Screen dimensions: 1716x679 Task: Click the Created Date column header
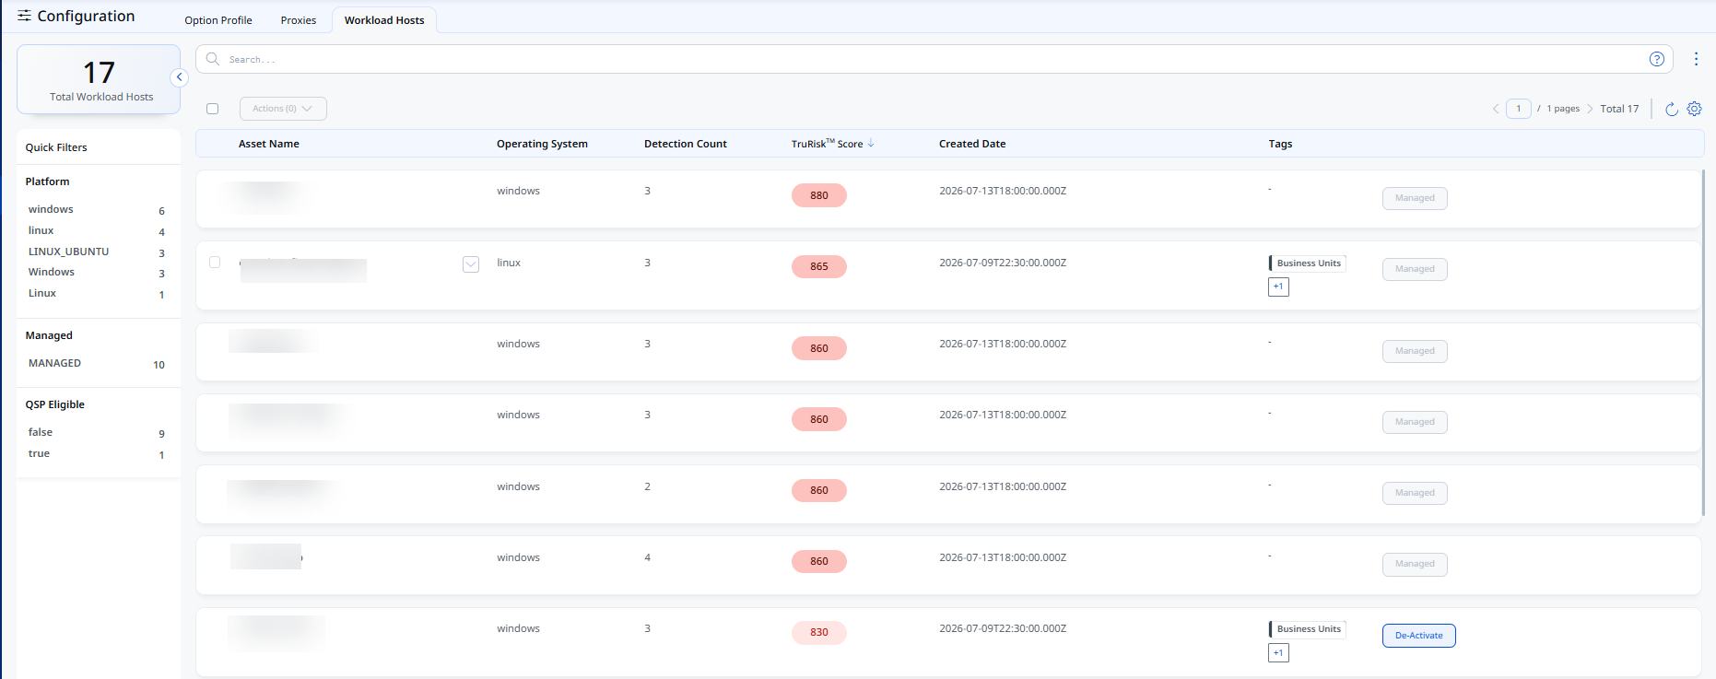(x=972, y=144)
